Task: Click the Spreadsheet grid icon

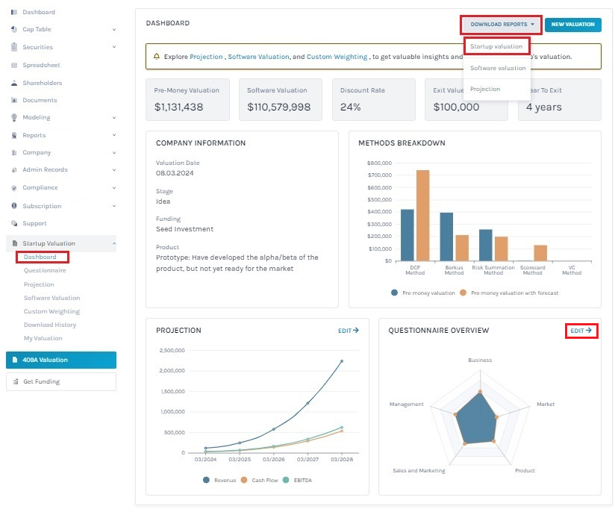Action: click(x=14, y=65)
